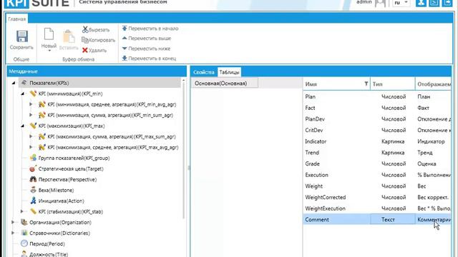Open the Главная ribbon tab
Image resolution: width=458 pixels, height=257 pixels.
tap(16, 19)
